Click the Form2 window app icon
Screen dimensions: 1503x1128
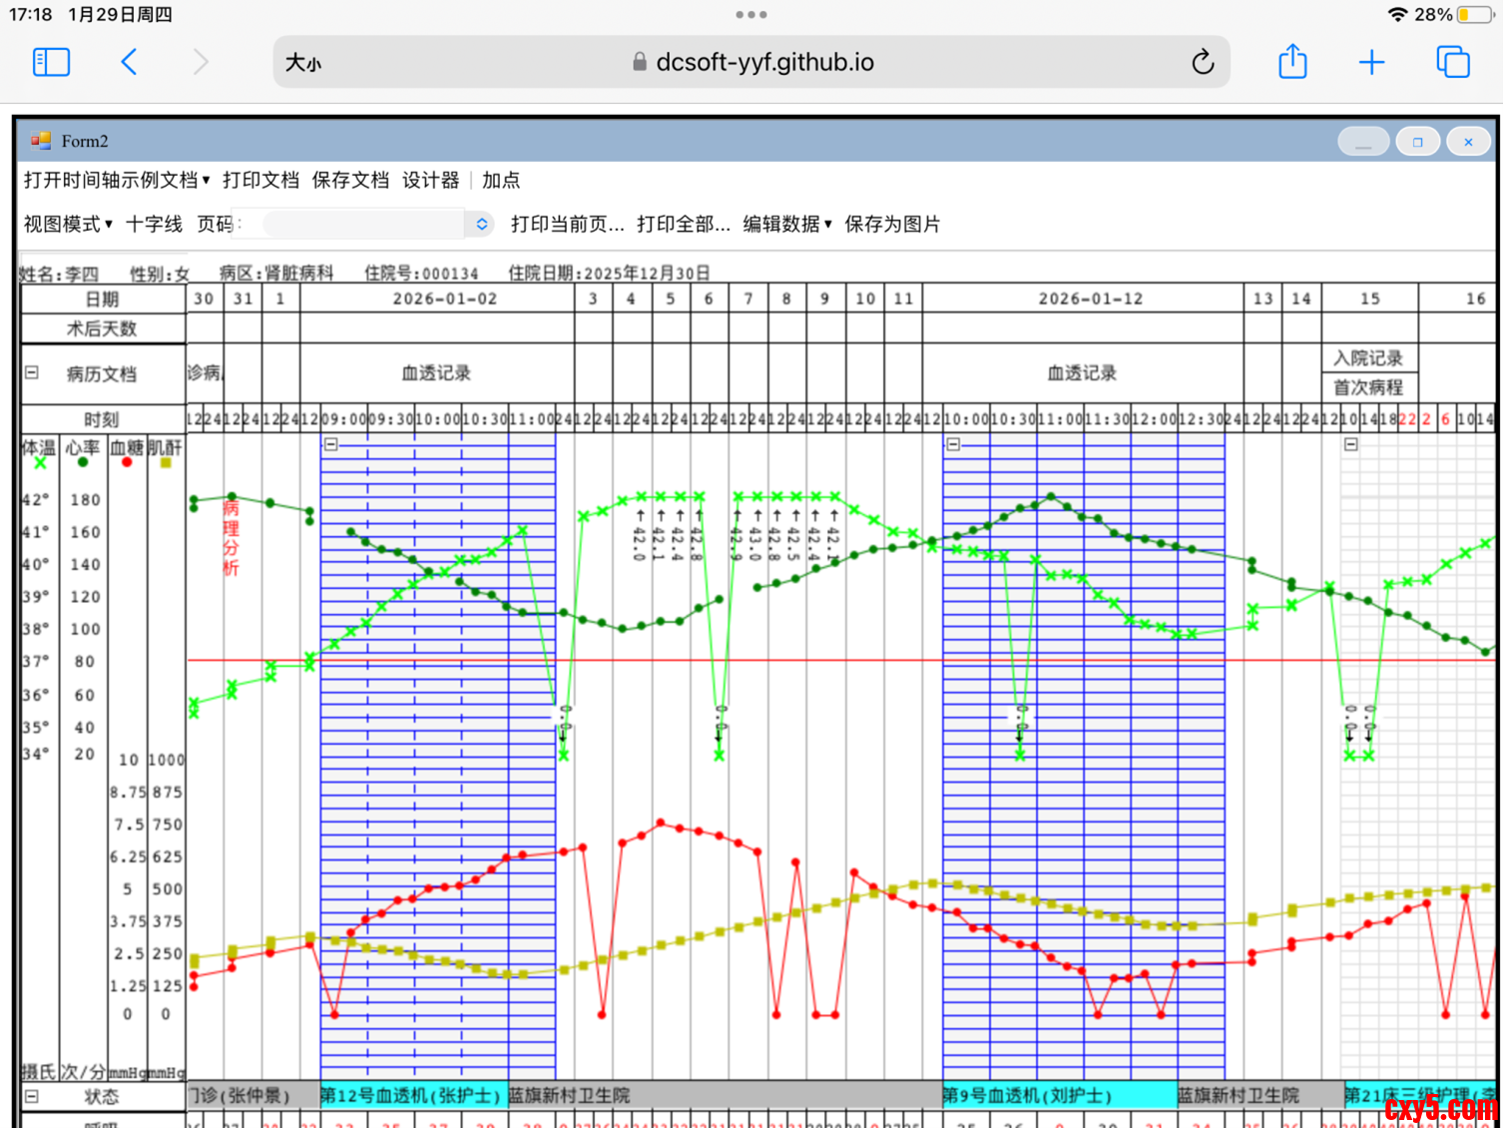coord(41,141)
